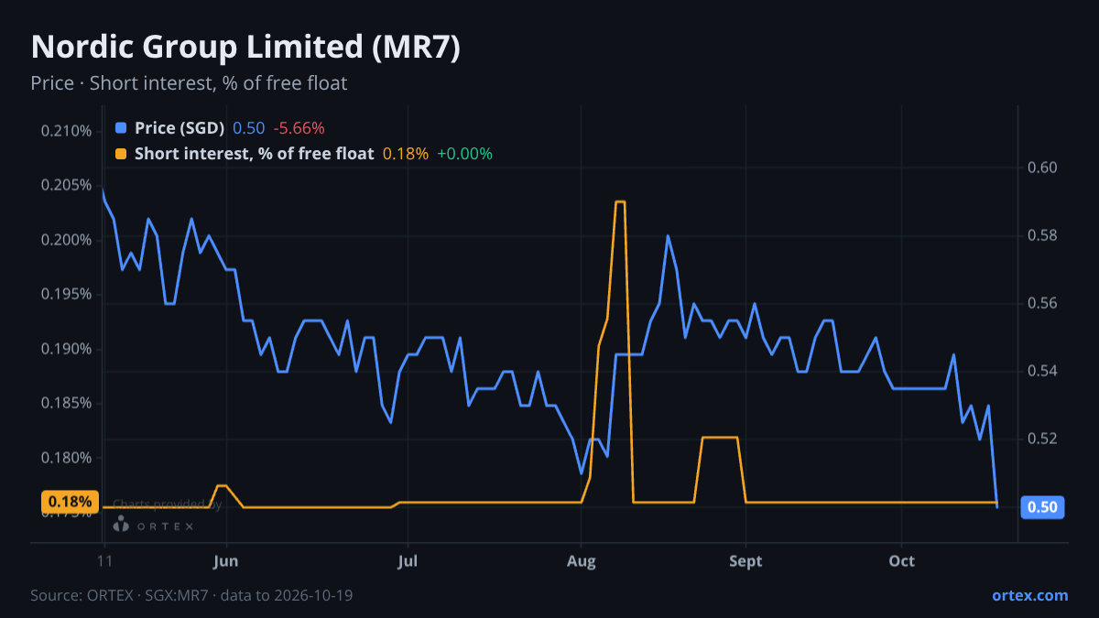This screenshot has width=1099, height=618.
Task: Click the 11 date label on the time axis
Action: point(105,561)
